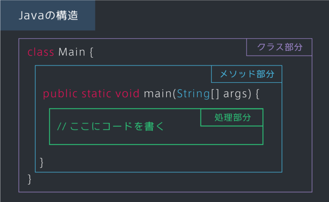Click the 'public' keyword
The width and height of the screenshot is (329, 202).
tap(60, 94)
